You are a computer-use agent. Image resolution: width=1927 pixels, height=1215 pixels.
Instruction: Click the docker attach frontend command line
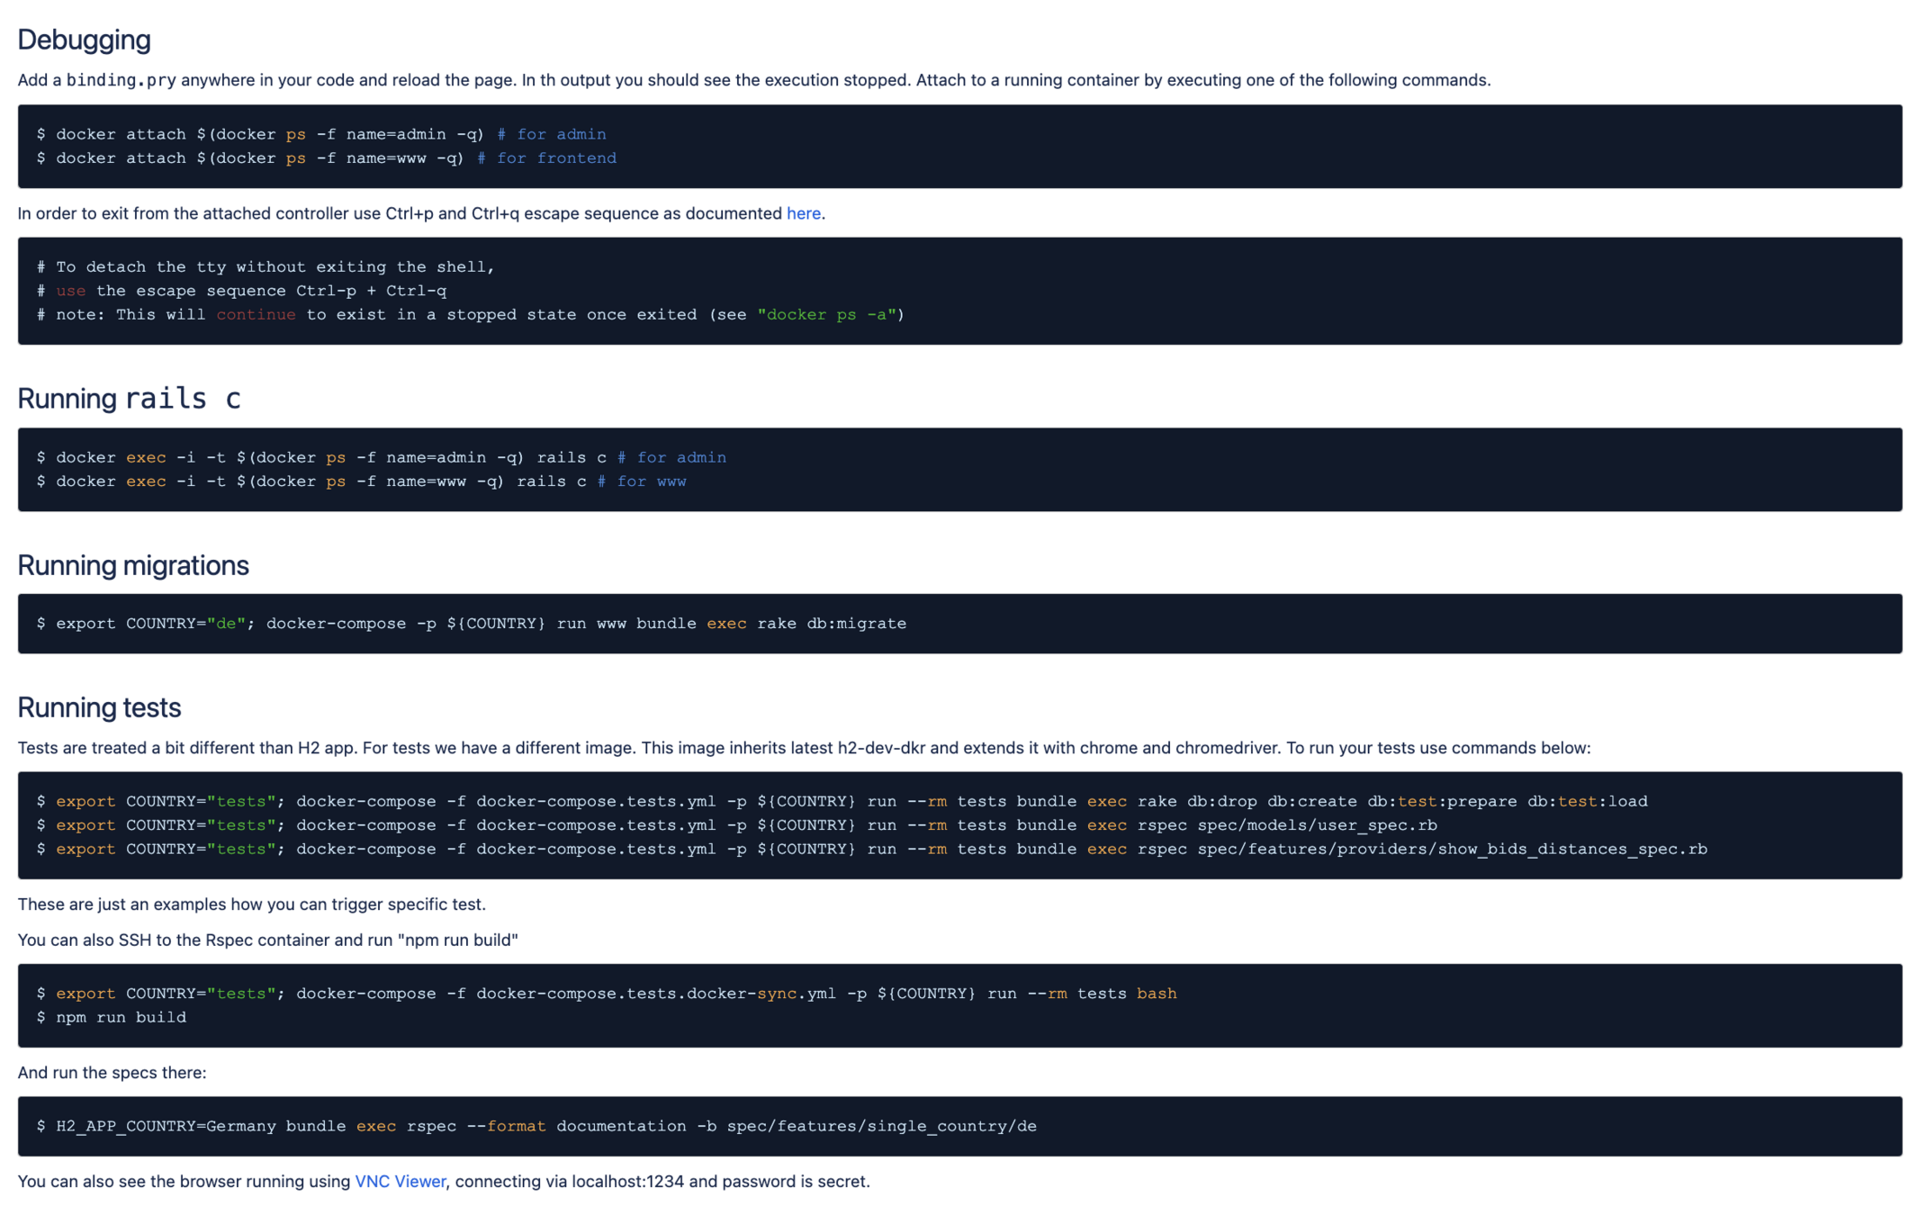326,158
